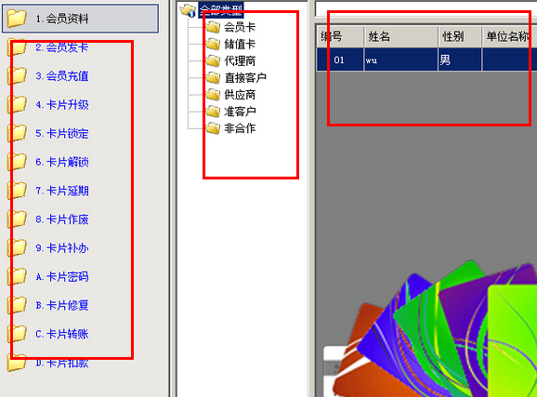
Task: Click the root folder icon of 全部类型
Action: [x=188, y=10]
